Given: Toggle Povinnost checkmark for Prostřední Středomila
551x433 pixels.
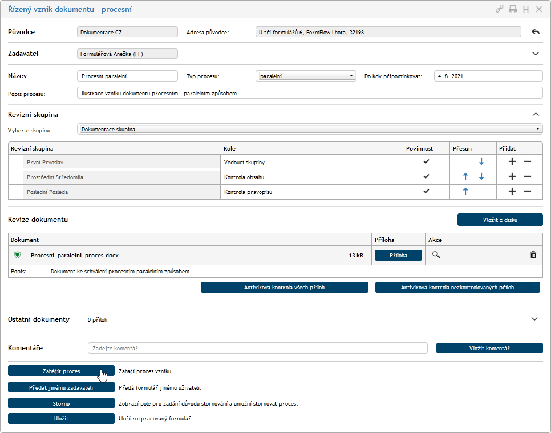Looking at the screenshot, I should 426,177.
